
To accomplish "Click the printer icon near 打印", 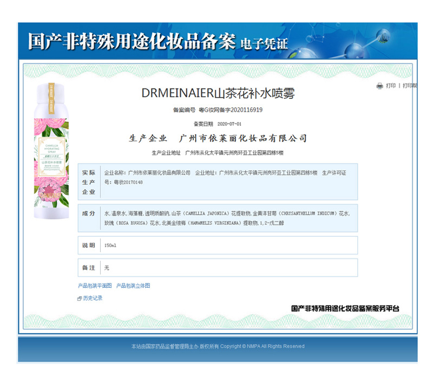I will 380,86.
